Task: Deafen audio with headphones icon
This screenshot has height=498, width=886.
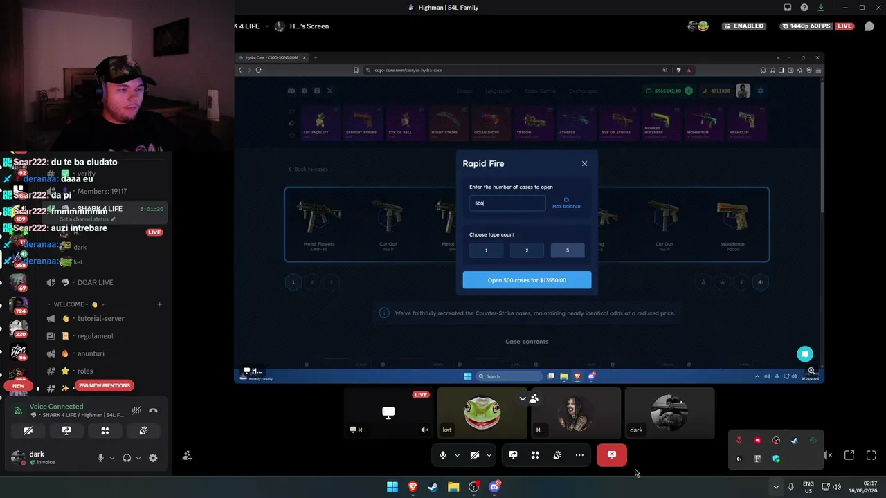Action: tap(127, 458)
